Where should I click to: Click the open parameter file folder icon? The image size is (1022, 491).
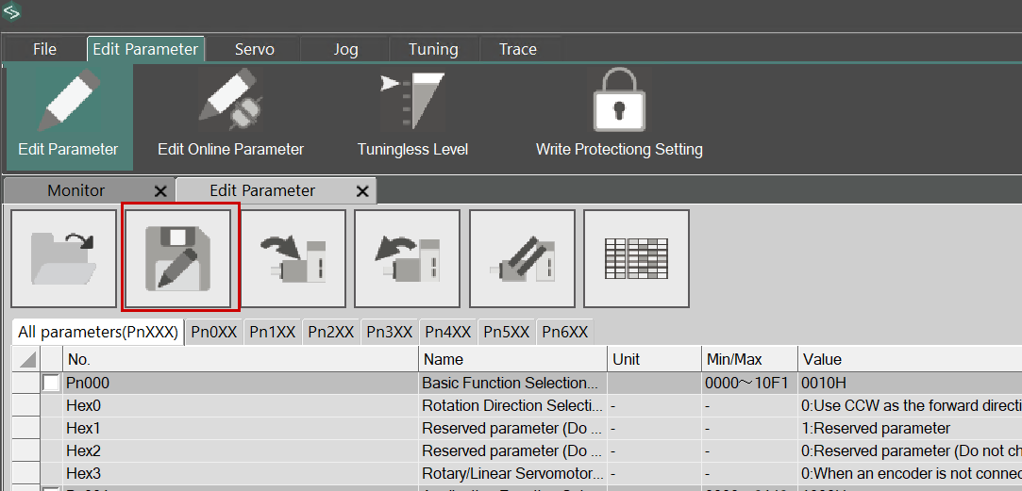pos(63,258)
